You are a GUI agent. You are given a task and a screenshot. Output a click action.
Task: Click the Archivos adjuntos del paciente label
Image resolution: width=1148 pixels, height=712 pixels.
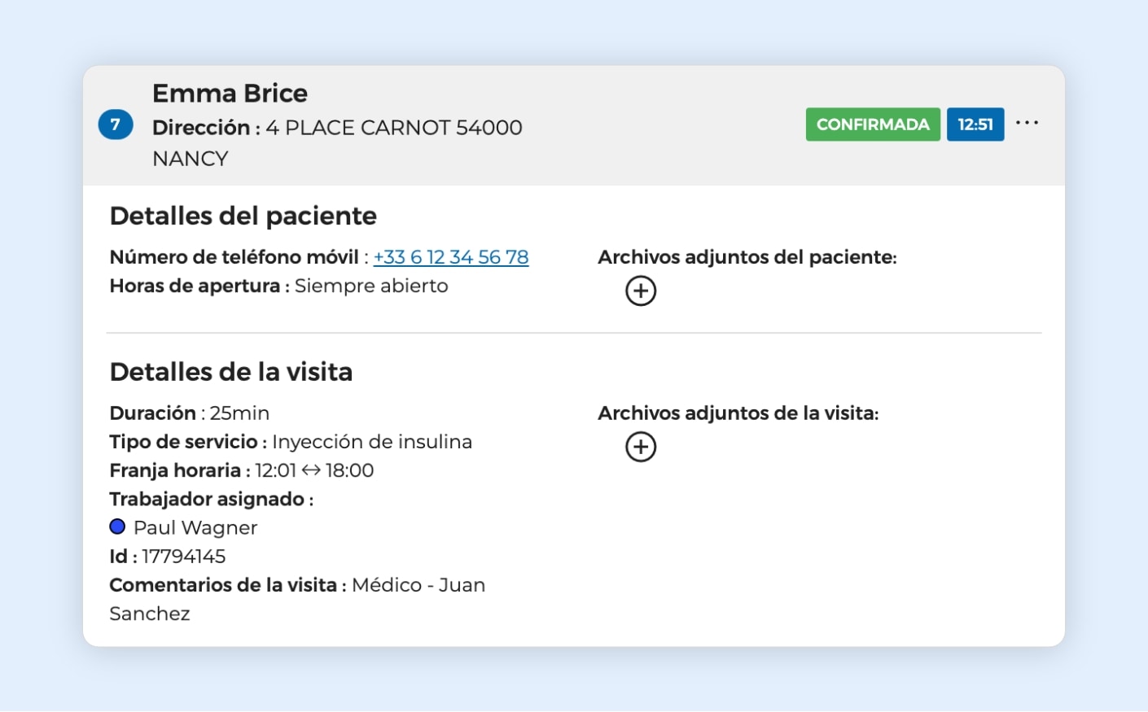[x=747, y=257]
